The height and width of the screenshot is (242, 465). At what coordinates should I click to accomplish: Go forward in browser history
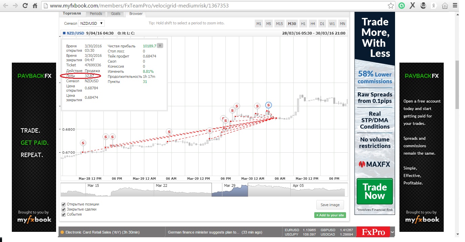pyautogui.click(x=15, y=6)
